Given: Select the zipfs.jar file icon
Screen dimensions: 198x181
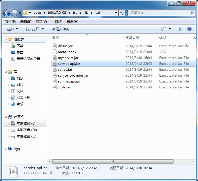Looking at the screenshot, I should tap(55, 87).
